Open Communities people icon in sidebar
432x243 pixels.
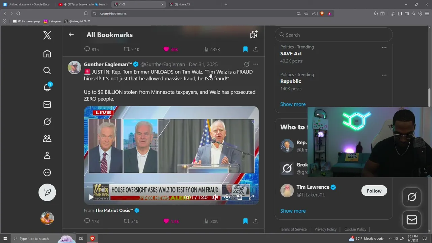(x=47, y=138)
